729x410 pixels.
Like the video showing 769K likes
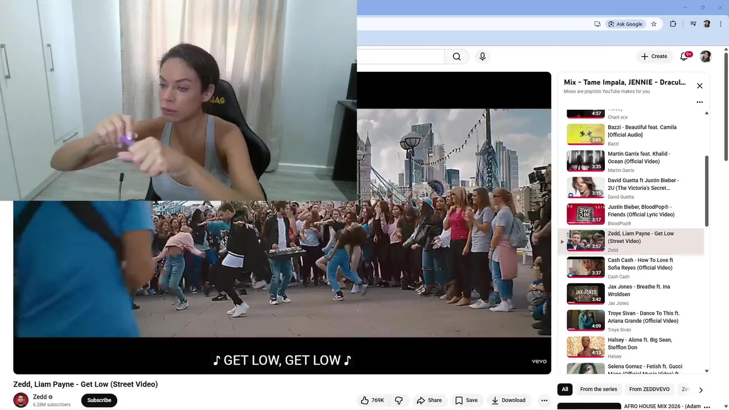(372, 400)
